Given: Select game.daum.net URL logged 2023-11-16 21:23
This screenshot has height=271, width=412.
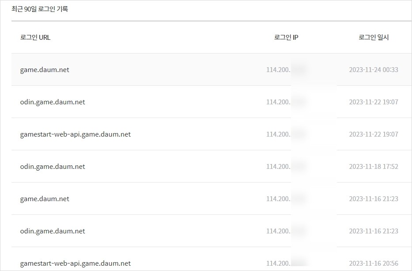Looking at the screenshot, I should point(45,199).
